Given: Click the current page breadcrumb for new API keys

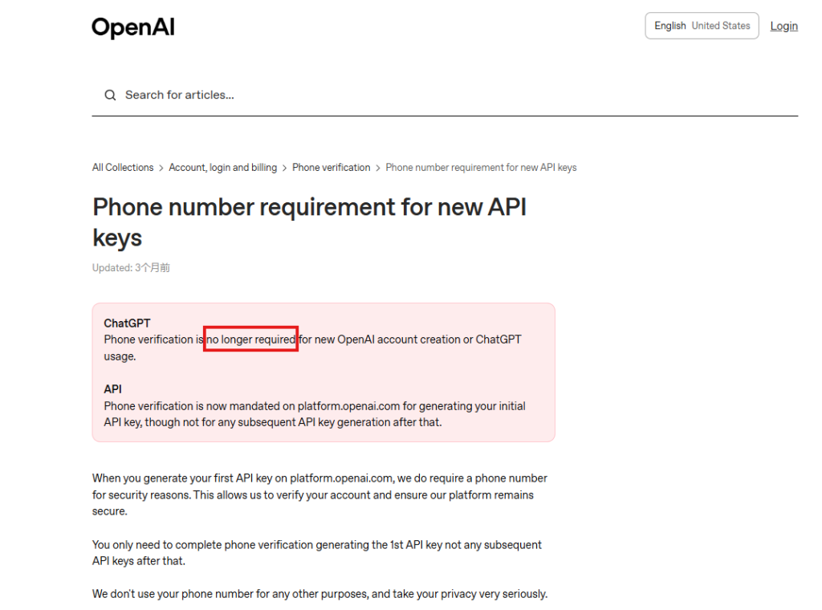Looking at the screenshot, I should point(481,168).
